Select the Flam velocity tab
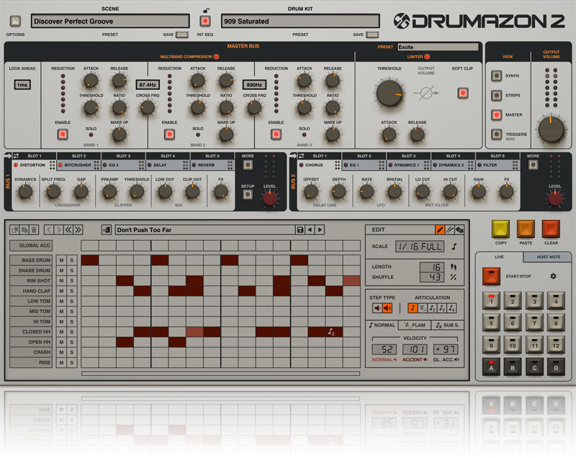This screenshot has width=576, height=458. pyautogui.click(x=415, y=325)
